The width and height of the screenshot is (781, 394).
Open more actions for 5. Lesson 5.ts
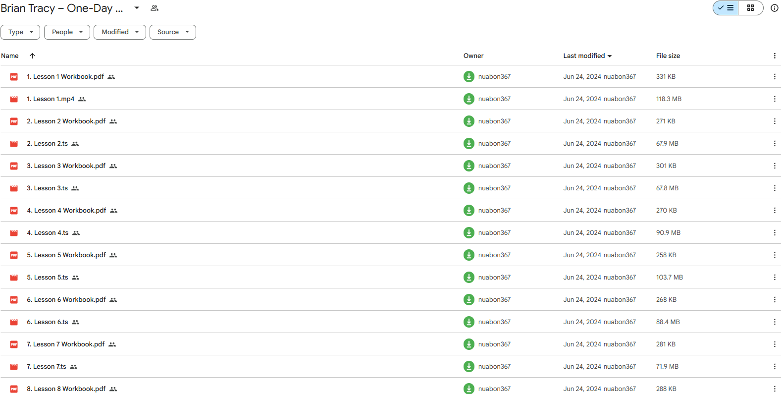(x=775, y=278)
